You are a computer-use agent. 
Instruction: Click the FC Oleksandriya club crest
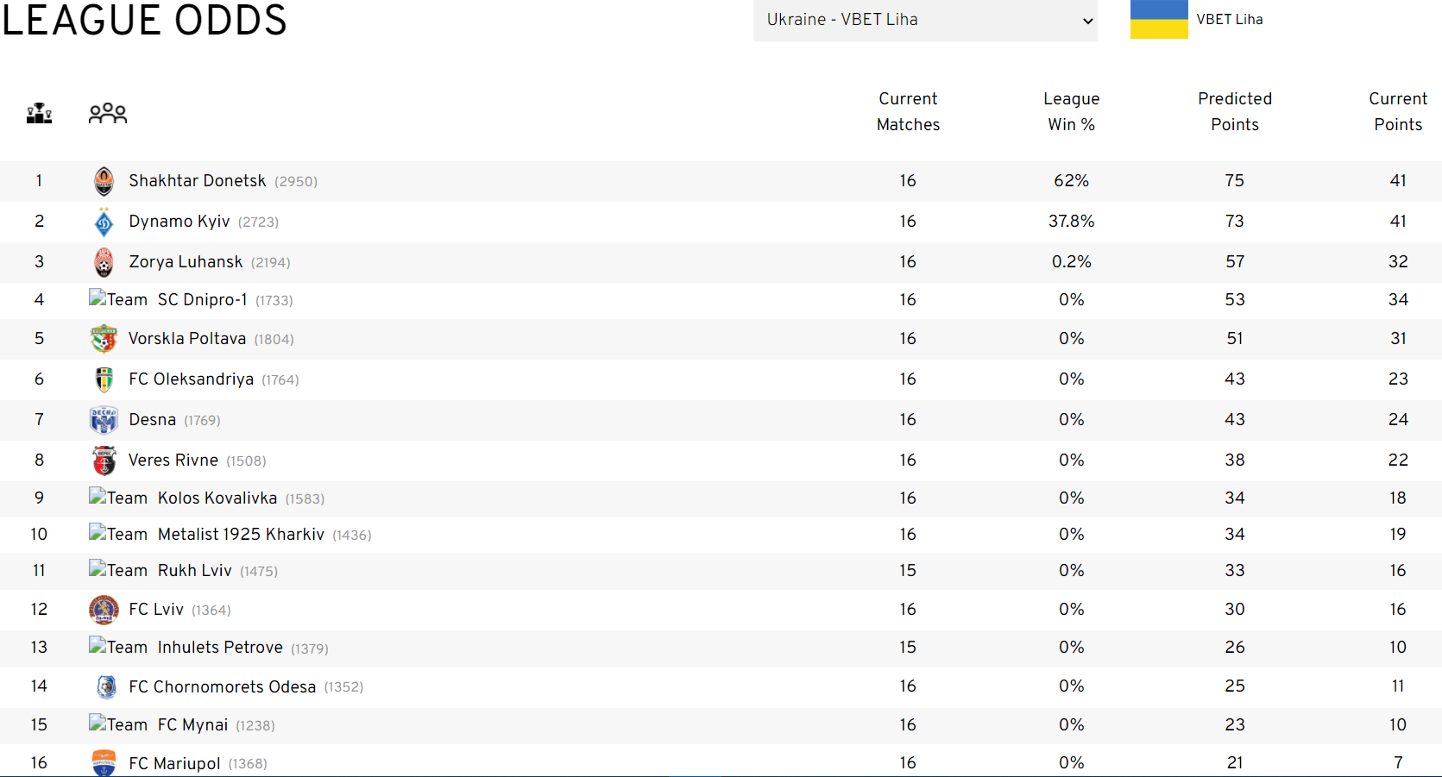104,379
